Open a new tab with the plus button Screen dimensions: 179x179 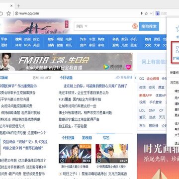(x=18, y=6)
